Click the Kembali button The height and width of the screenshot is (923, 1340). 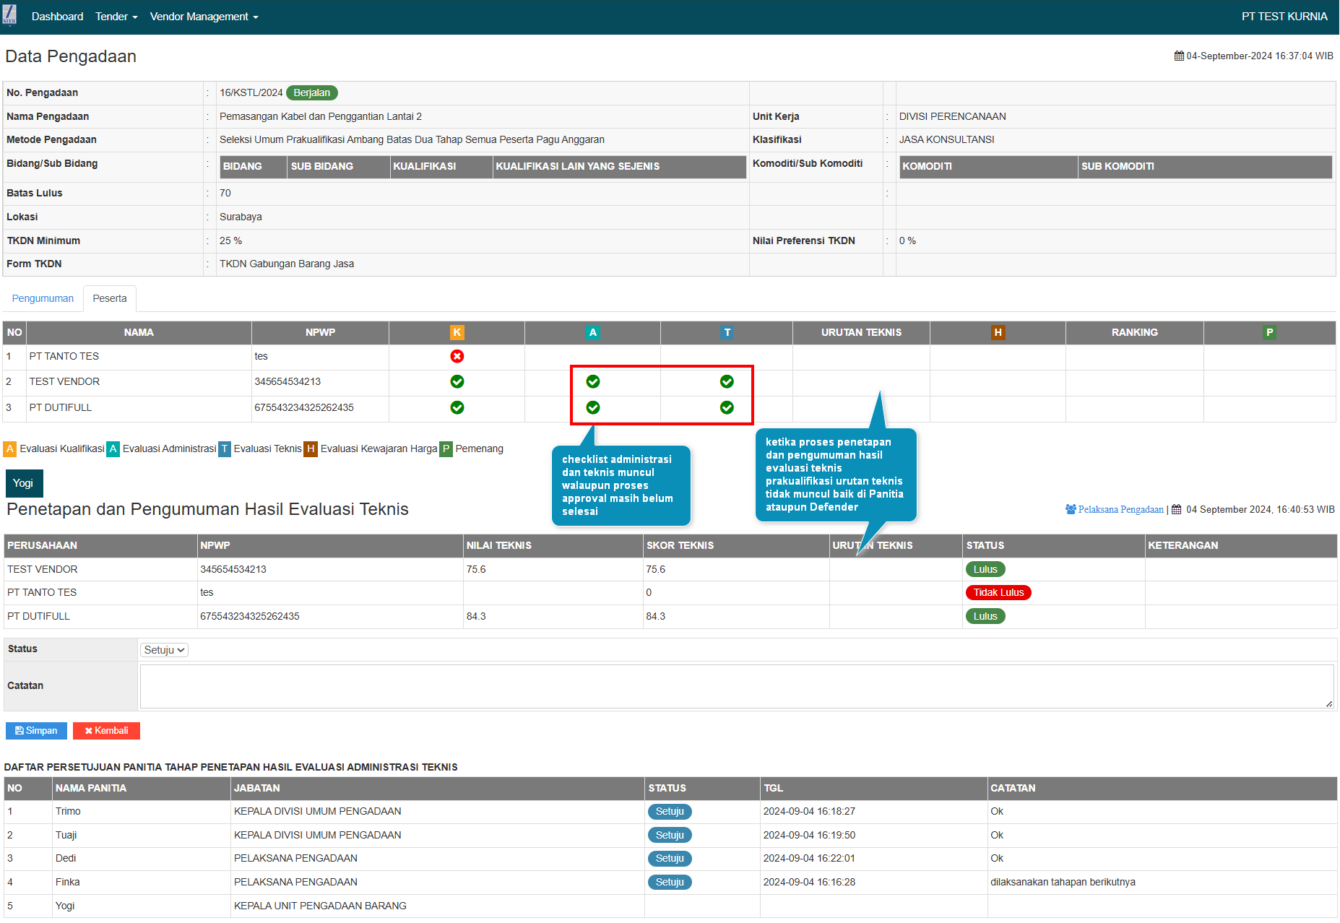click(106, 731)
